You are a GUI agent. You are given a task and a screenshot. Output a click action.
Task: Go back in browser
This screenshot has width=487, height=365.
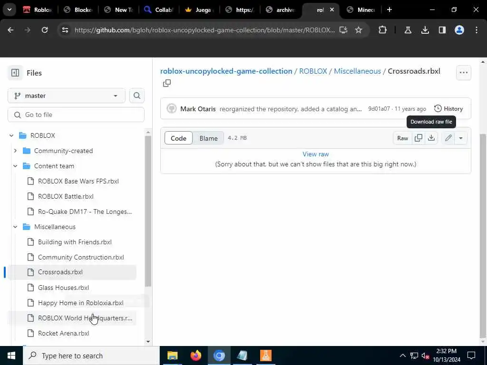pos(10,30)
